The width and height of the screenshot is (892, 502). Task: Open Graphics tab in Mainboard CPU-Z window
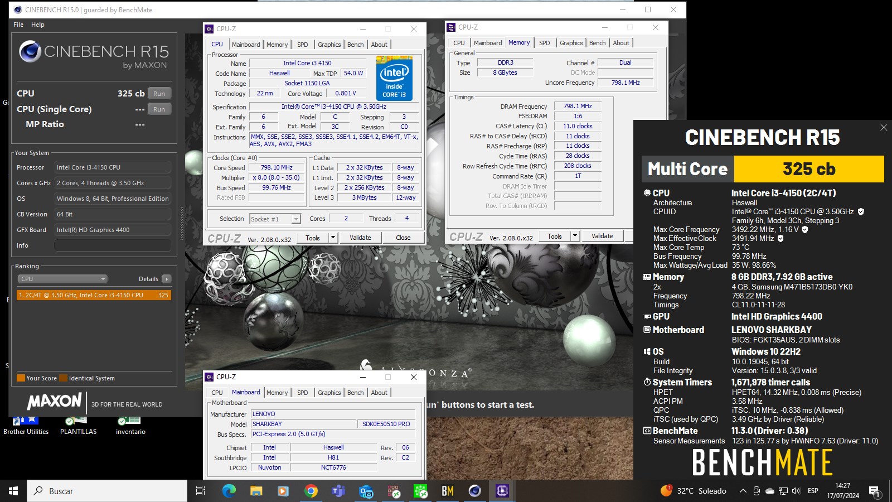(x=329, y=393)
